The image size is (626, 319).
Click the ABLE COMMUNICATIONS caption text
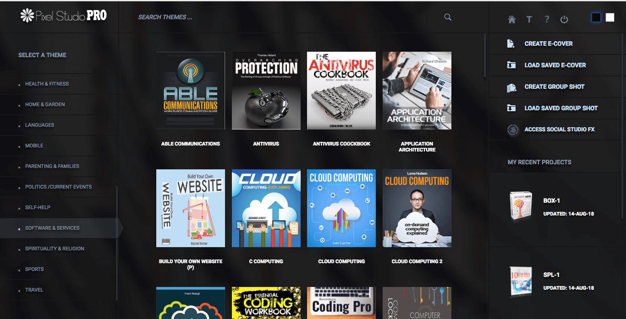click(x=191, y=144)
